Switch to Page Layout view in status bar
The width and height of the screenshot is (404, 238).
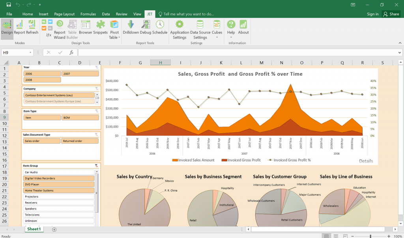pos(336,236)
